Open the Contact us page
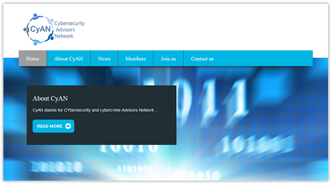 [x=202, y=58]
